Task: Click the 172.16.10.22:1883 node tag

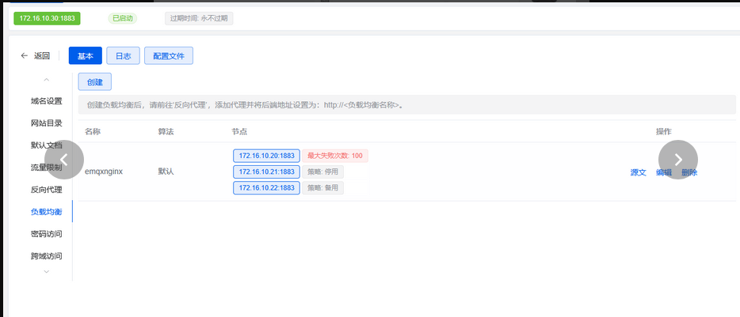Action: coord(266,188)
